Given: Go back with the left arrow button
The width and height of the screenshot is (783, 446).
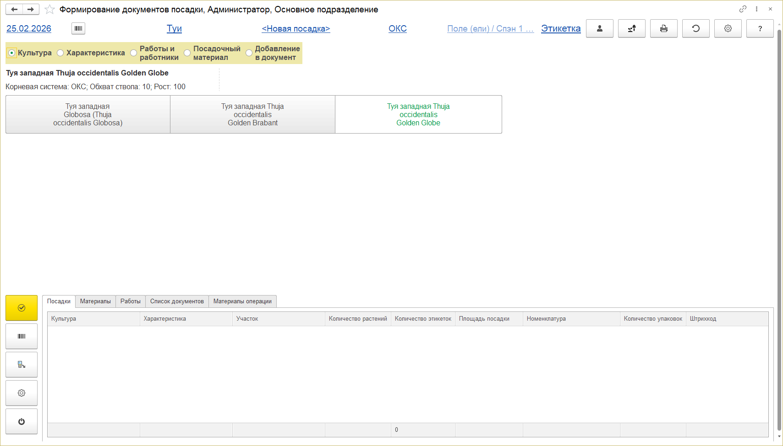Looking at the screenshot, I should point(14,9).
